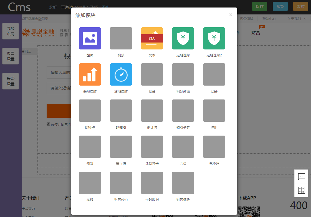Open the calculator floating icon
This screenshot has width=311, height=217.
pyautogui.click(x=301, y=190)
